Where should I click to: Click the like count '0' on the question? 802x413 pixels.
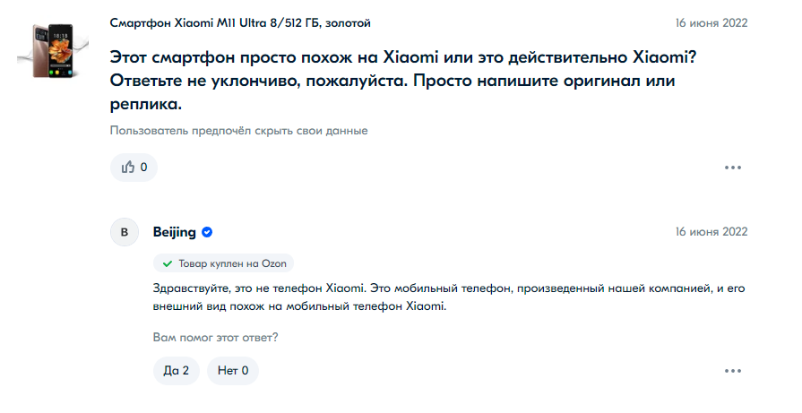(x=143, y=167)
